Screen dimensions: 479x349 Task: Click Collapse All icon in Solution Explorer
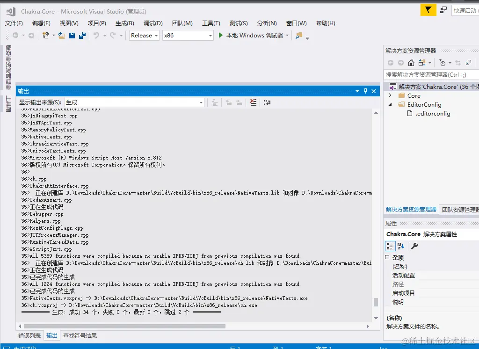[x=468, y=63]
